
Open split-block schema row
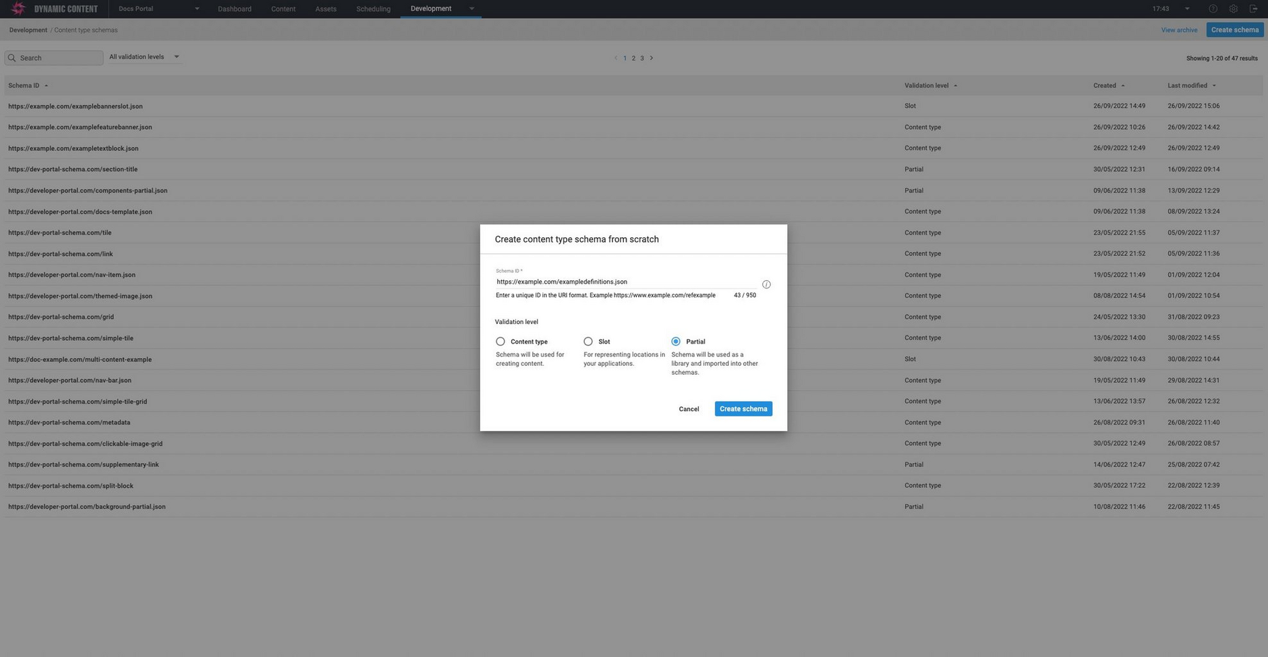click(x=633, y=486)
